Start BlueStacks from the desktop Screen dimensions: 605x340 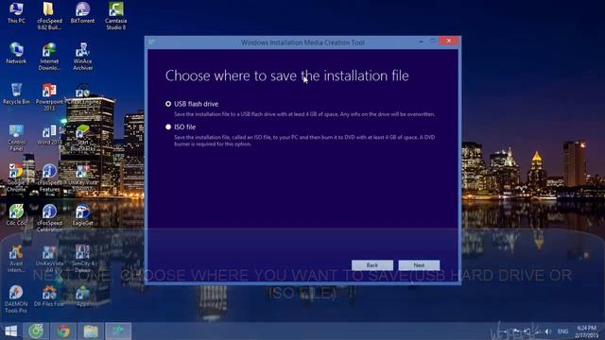click(x=82, y=137)
